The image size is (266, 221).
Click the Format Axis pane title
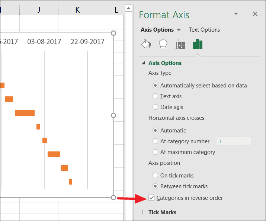164,15
